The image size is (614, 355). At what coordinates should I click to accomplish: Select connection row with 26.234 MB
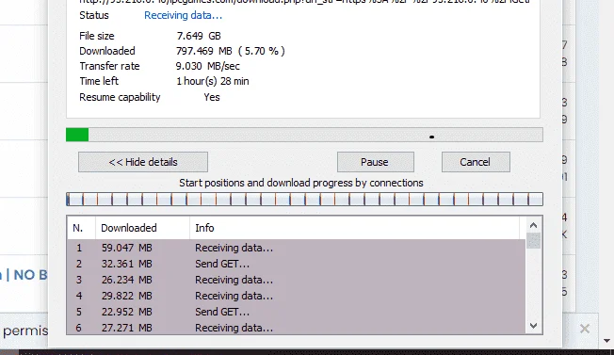pos(296,280)
